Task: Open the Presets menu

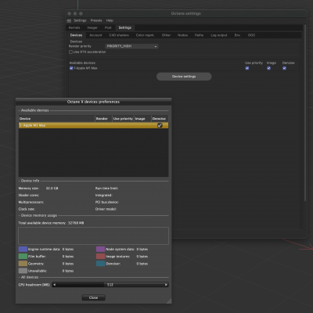Action: [96, 20]
